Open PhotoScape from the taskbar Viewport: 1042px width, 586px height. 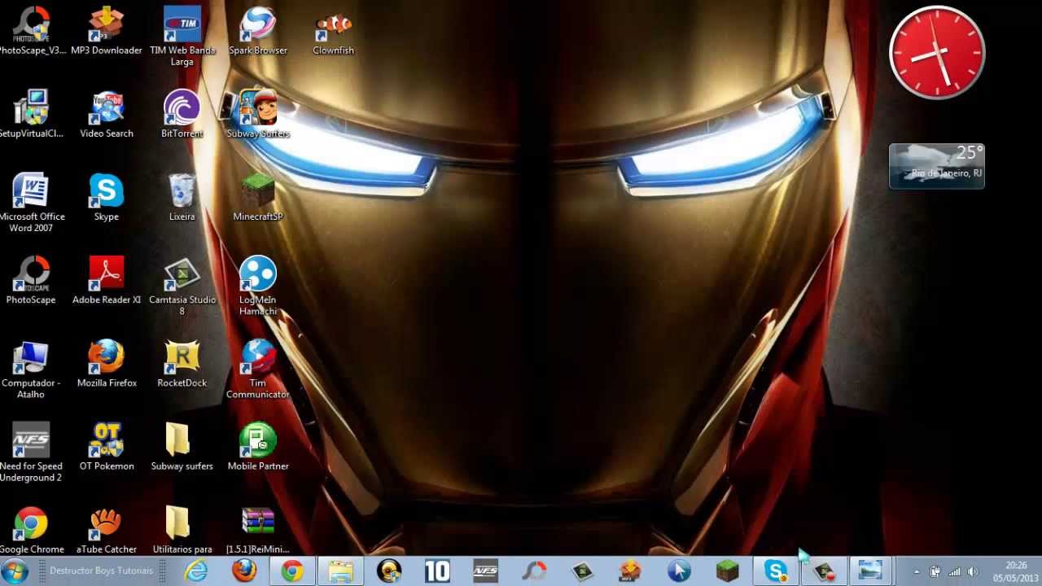point(534,571)
